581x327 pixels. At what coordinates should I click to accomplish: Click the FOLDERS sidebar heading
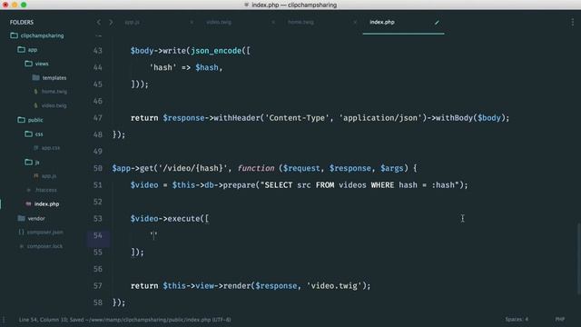pyautogui.click(x=22, y=22)
